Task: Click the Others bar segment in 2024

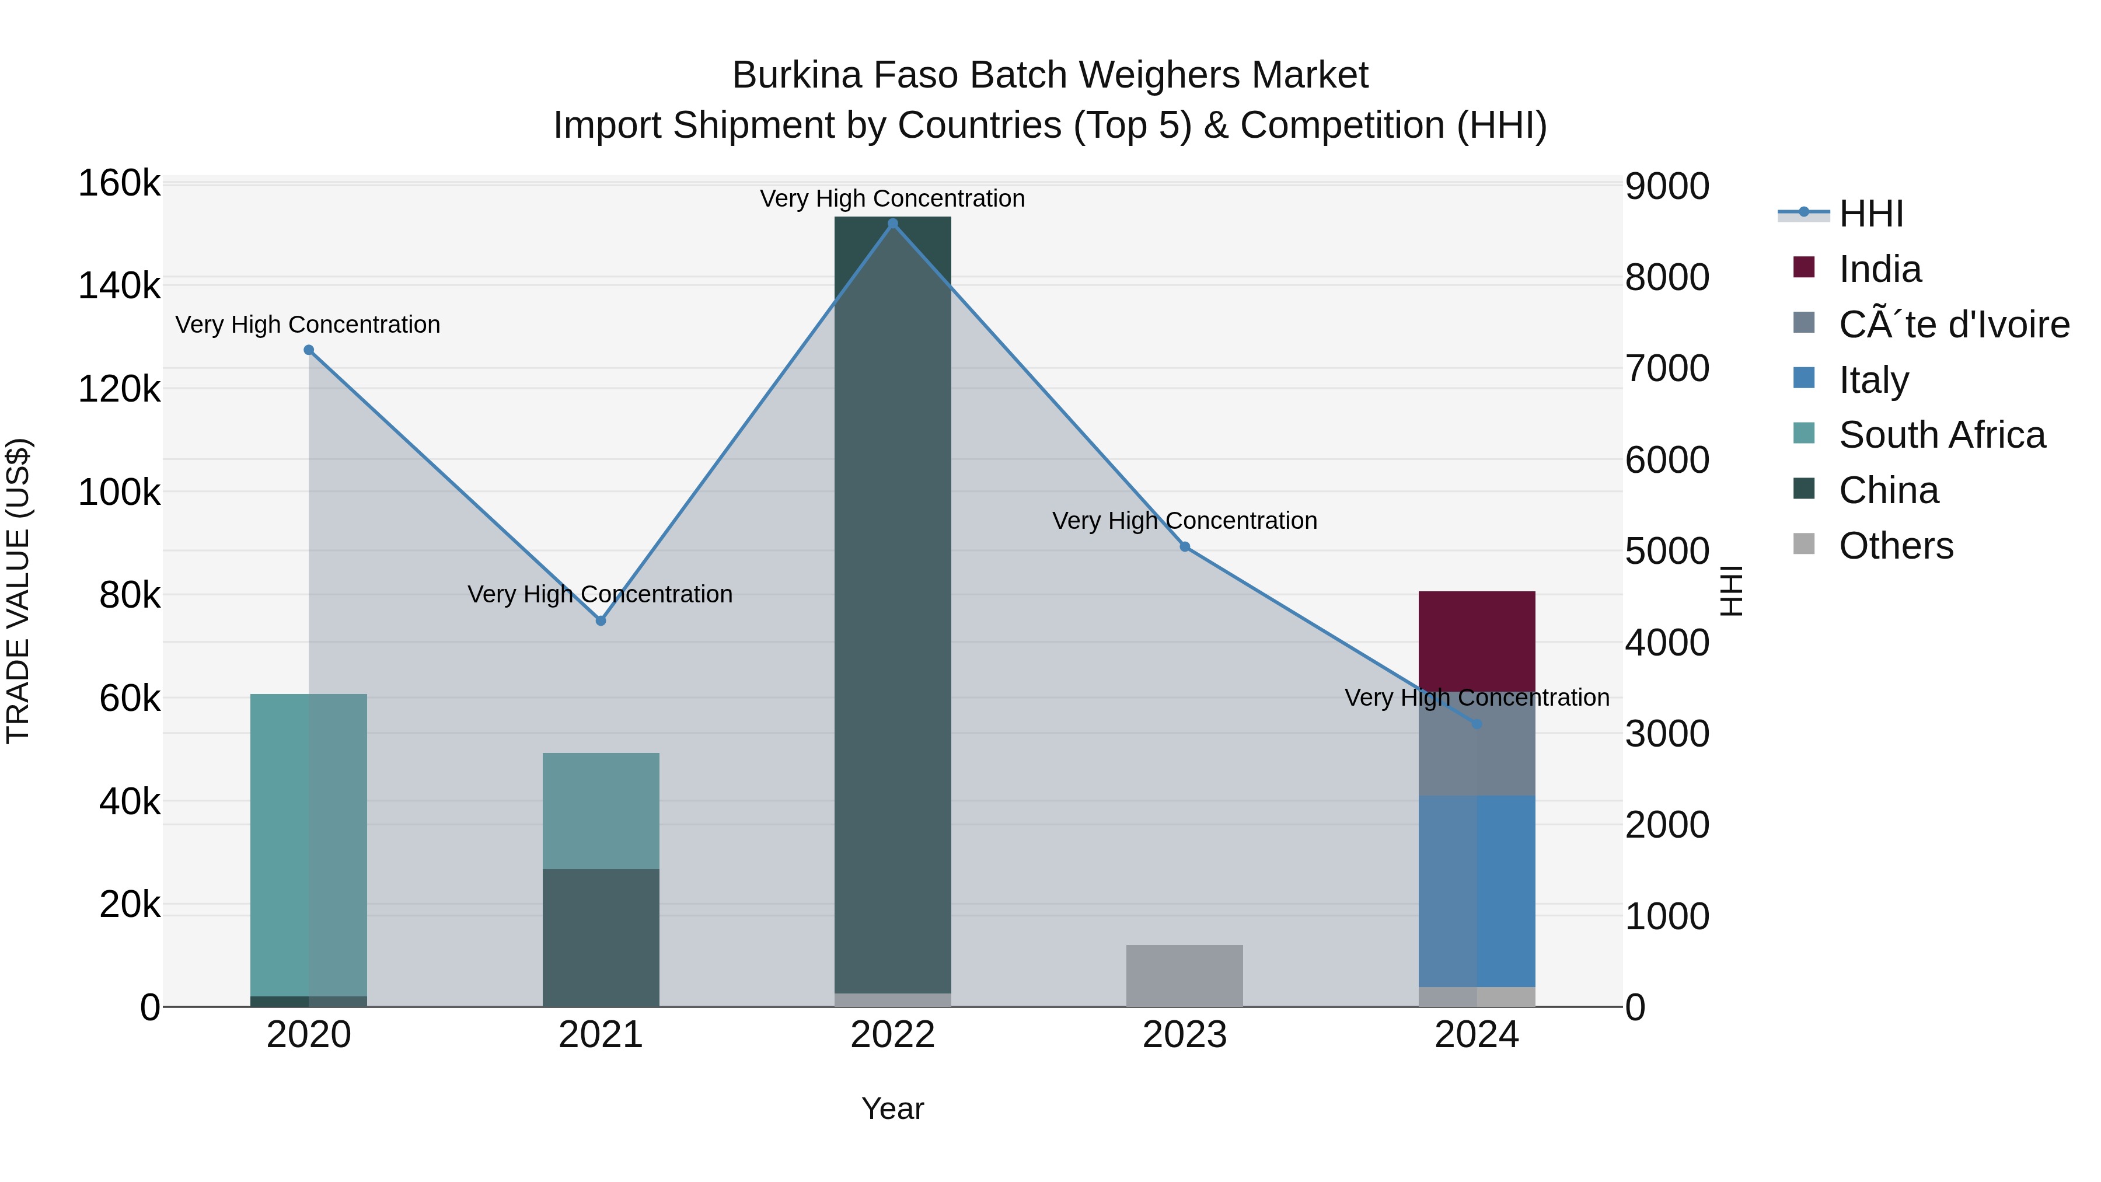Action: point(1477,997)
